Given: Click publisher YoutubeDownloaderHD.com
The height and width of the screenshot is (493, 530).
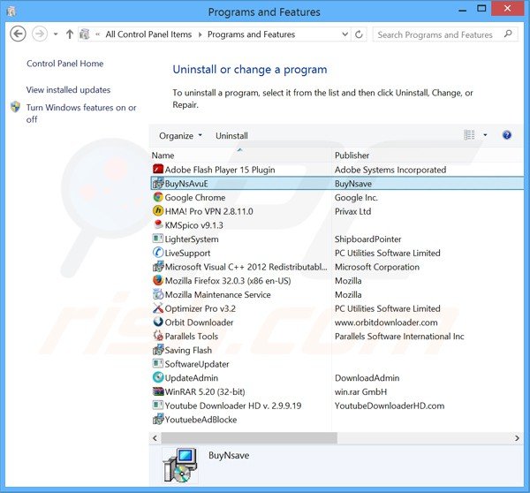Looking at the screenshot, I should (x=390, y=406).
